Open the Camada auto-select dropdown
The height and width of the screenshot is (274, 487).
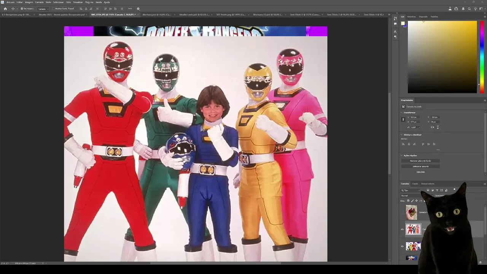point(42,9)
